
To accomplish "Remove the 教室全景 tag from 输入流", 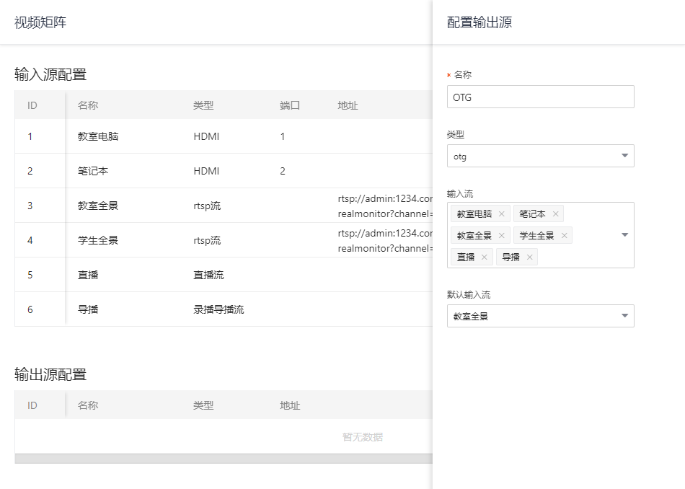I will (x=501, y=236).
